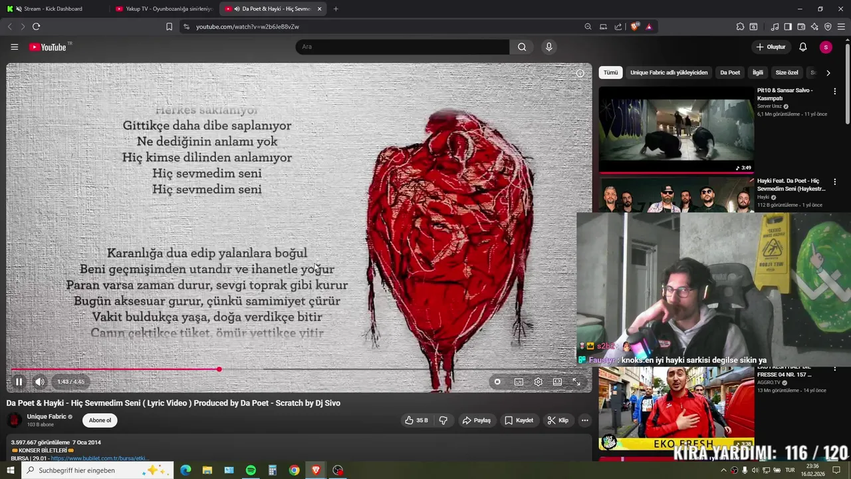Like the video with the thumbs-up button
Screen dimensions: 851x479
416,420
